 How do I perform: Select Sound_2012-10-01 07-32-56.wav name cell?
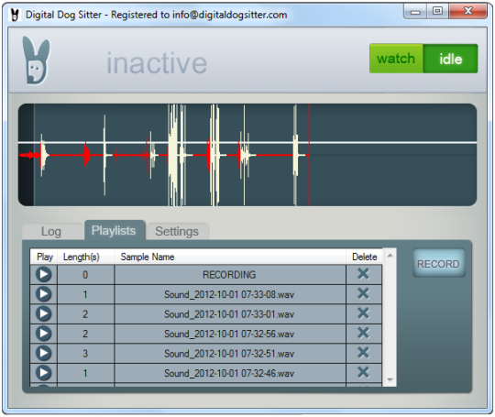[230, 334]
